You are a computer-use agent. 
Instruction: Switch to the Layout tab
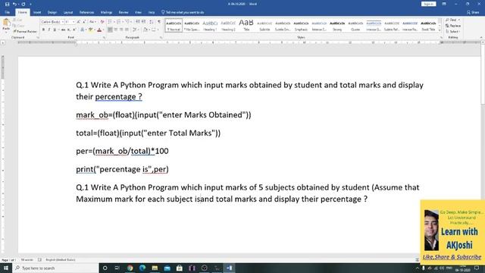[68, 12]
